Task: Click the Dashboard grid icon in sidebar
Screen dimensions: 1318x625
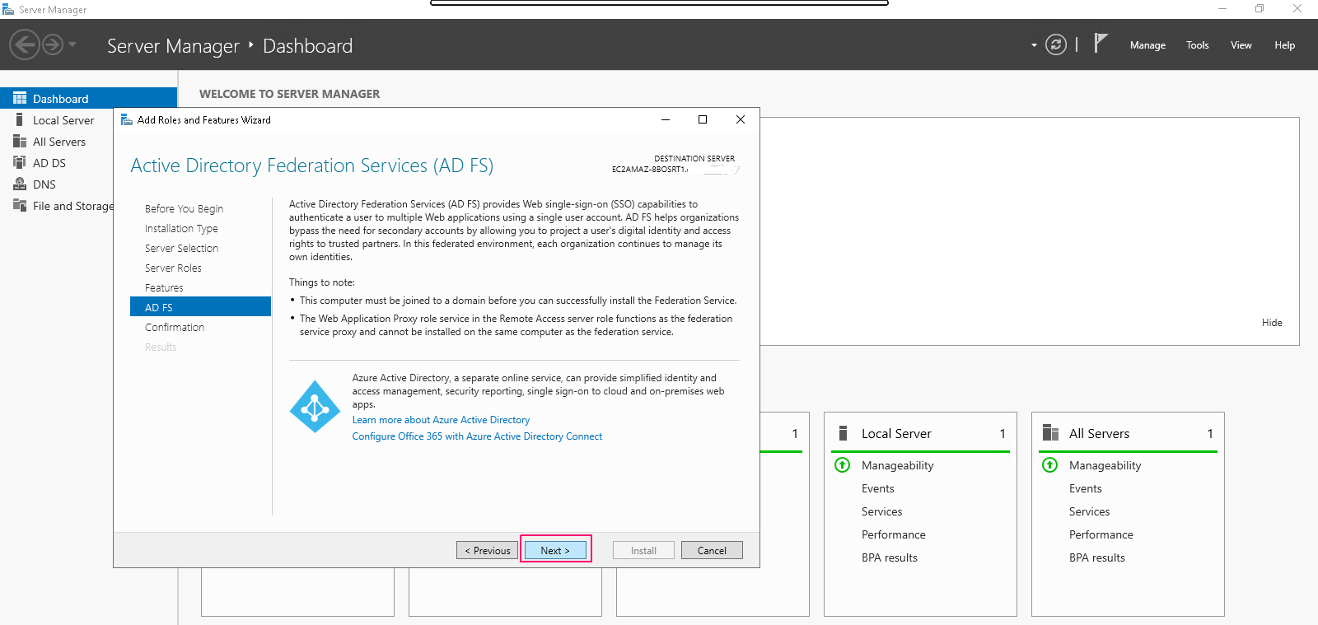Action: (20, 98)
